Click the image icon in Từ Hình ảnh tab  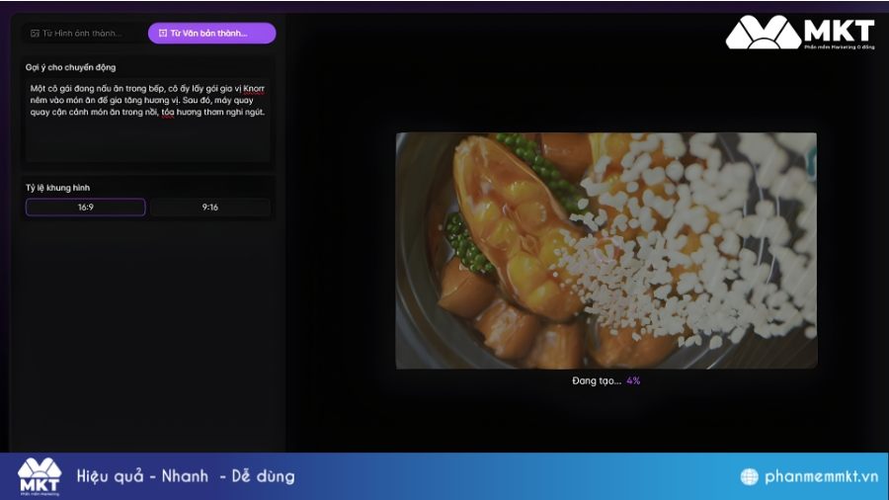point(36,34)
